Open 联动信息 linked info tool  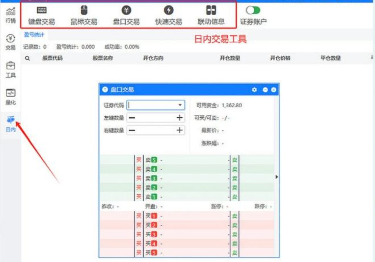click(x=211, y=15)
